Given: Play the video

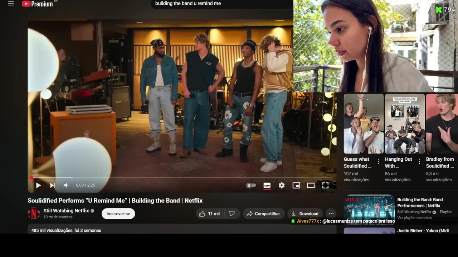Looking at the screenshot, I should [38, 185].
